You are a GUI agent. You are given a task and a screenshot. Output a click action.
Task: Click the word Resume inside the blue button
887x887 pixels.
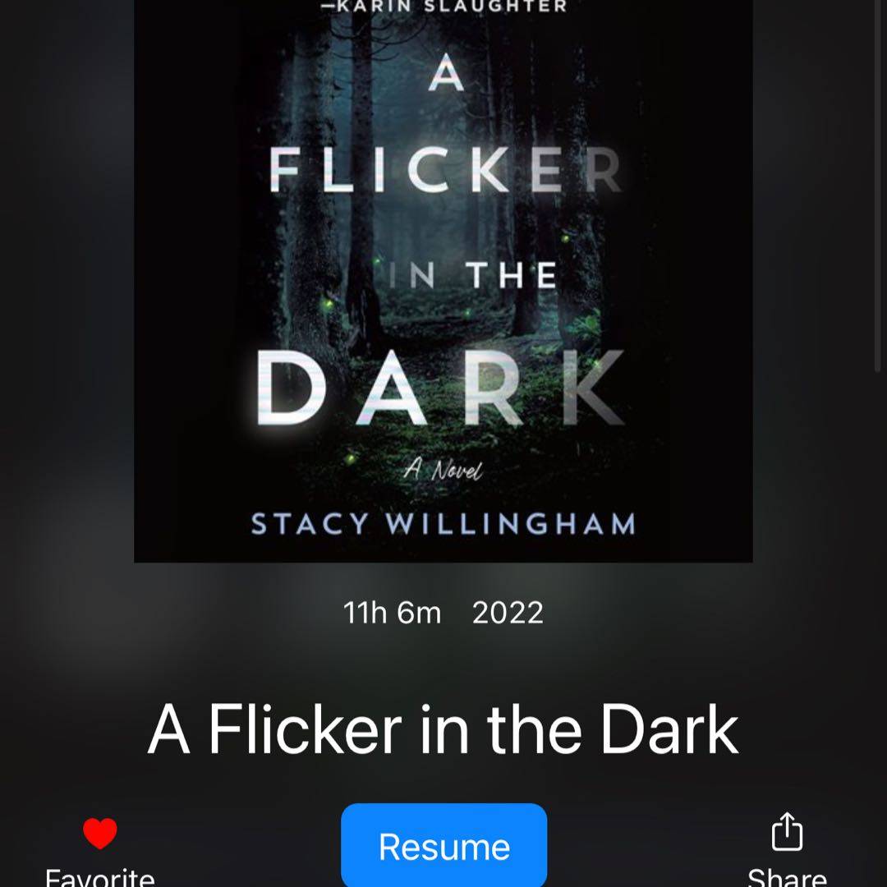pos(444,847)
